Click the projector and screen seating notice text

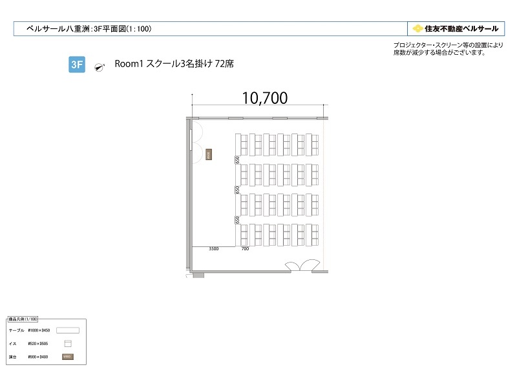tap(448, 49)
